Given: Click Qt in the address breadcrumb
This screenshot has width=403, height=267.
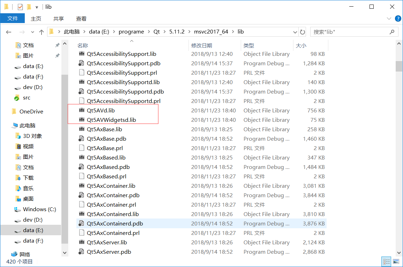Looking at the screenshot, I should coord(157,32).
